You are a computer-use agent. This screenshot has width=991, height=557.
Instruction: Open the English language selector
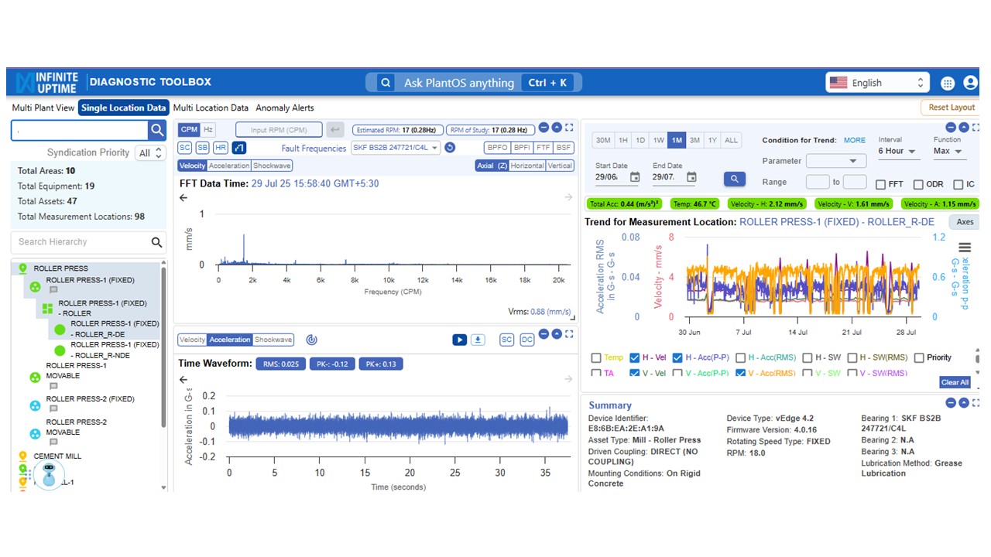click(876, 83)
